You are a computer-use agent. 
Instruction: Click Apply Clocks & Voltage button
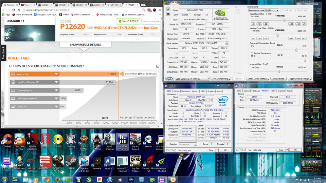tap(300, 79)
